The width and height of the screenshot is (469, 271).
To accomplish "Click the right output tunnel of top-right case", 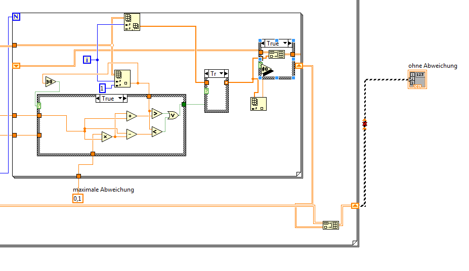I will point(292,55).
